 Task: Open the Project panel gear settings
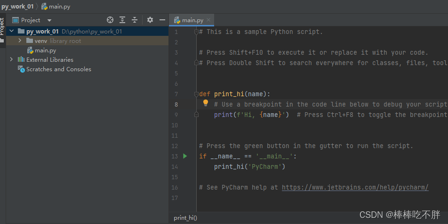click(150, 20)
